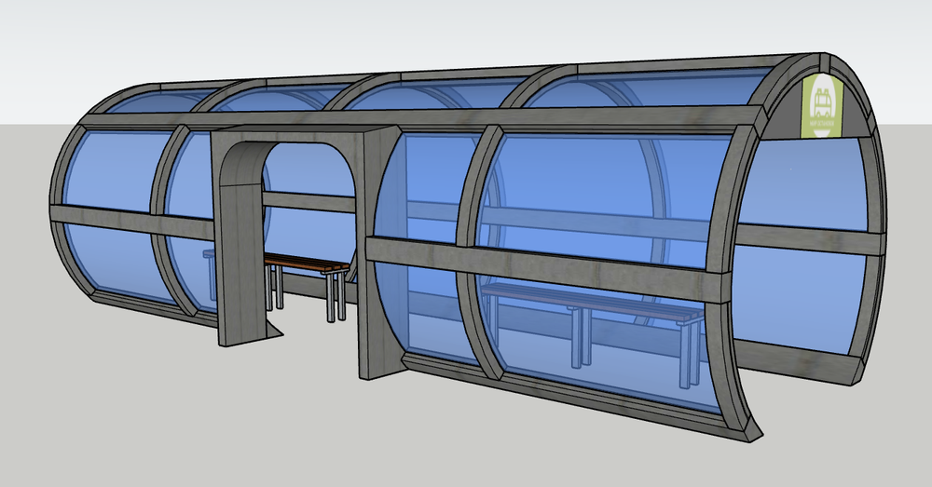Select the horizontal rail left of the entrance
932x487 pixels.
click(132, 222)
